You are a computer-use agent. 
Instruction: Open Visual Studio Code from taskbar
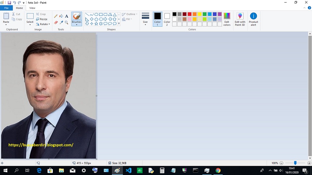(x=128, y=170)
